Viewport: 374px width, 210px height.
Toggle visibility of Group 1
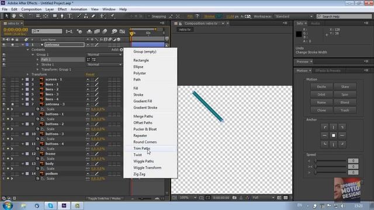[x=4, y=54]
